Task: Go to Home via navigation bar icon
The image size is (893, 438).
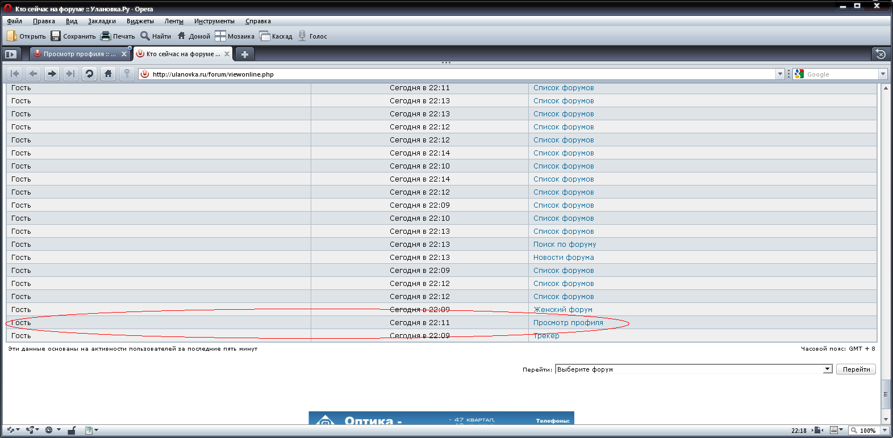Action: pos(108,74)
